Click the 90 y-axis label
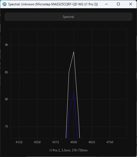 (x=6, y=45)
